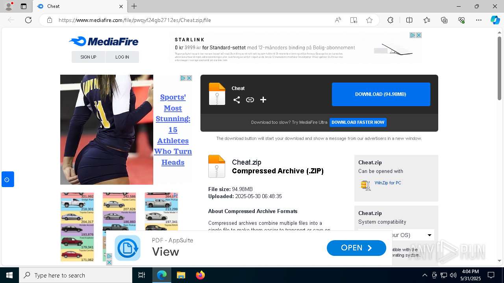Open Sports' Most Stunning Athletes ad link
Screen dimensions: 504x283
pyautogui.click(x=173, y=130)
